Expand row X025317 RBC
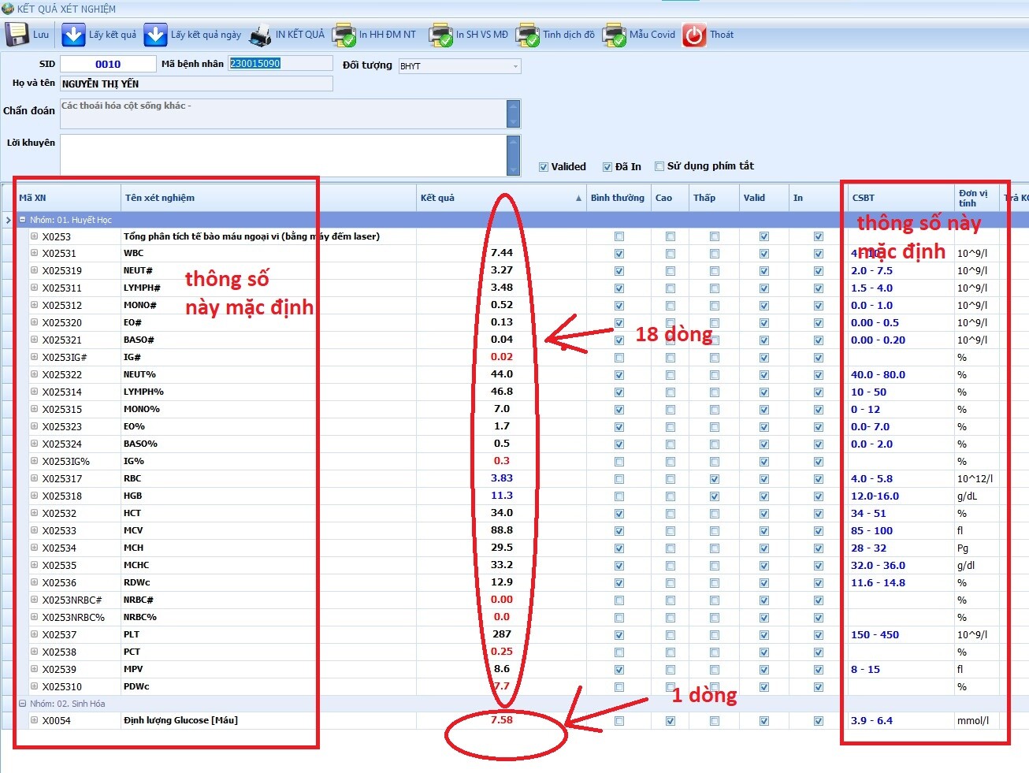1029x773 pixels. click(x=35, y=478)
